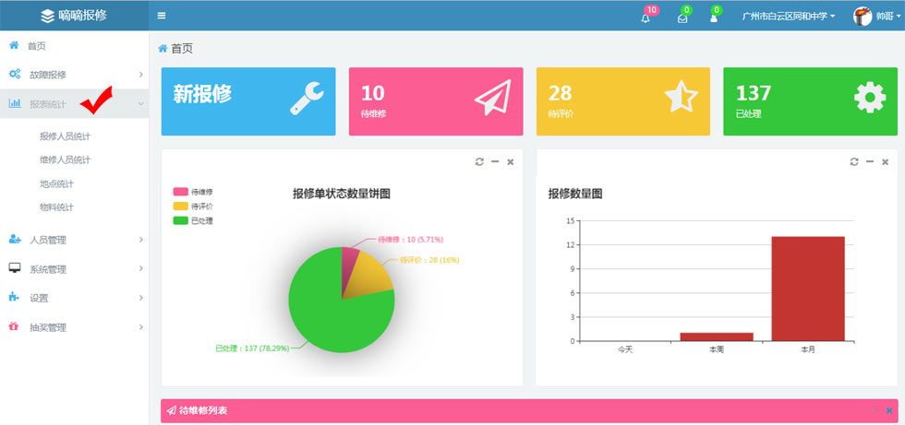
Task: Click the gift icon for 抽奖管理
Action: [14, 326]
